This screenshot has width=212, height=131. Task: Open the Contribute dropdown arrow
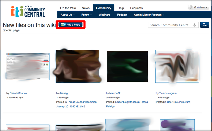pyautogui.click(x=207, y=7)
